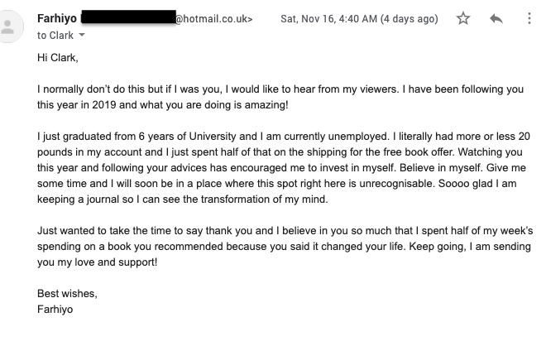This screenshot has height=346, width=546.
Task: Click the reply arrow icon
Action: [496, 18]
